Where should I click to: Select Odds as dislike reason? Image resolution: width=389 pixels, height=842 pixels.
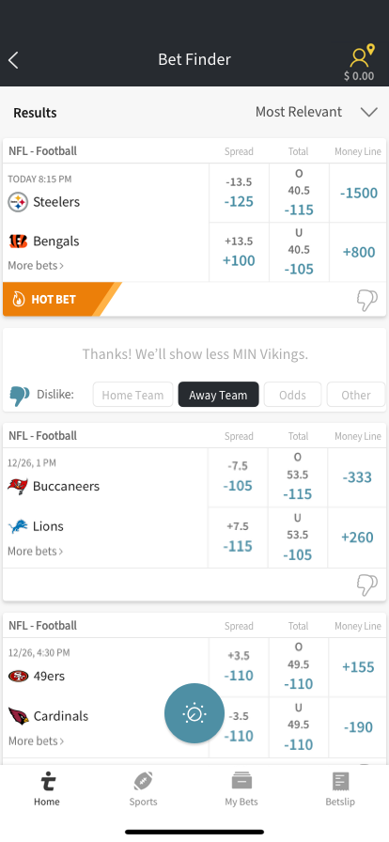pyautogui.click(x=292, y=395)
